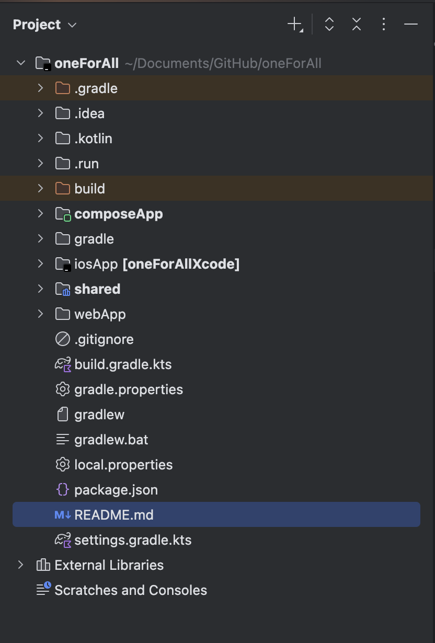Expand the External Libraries node
This screenshot has width=435, height=643.
20,565
